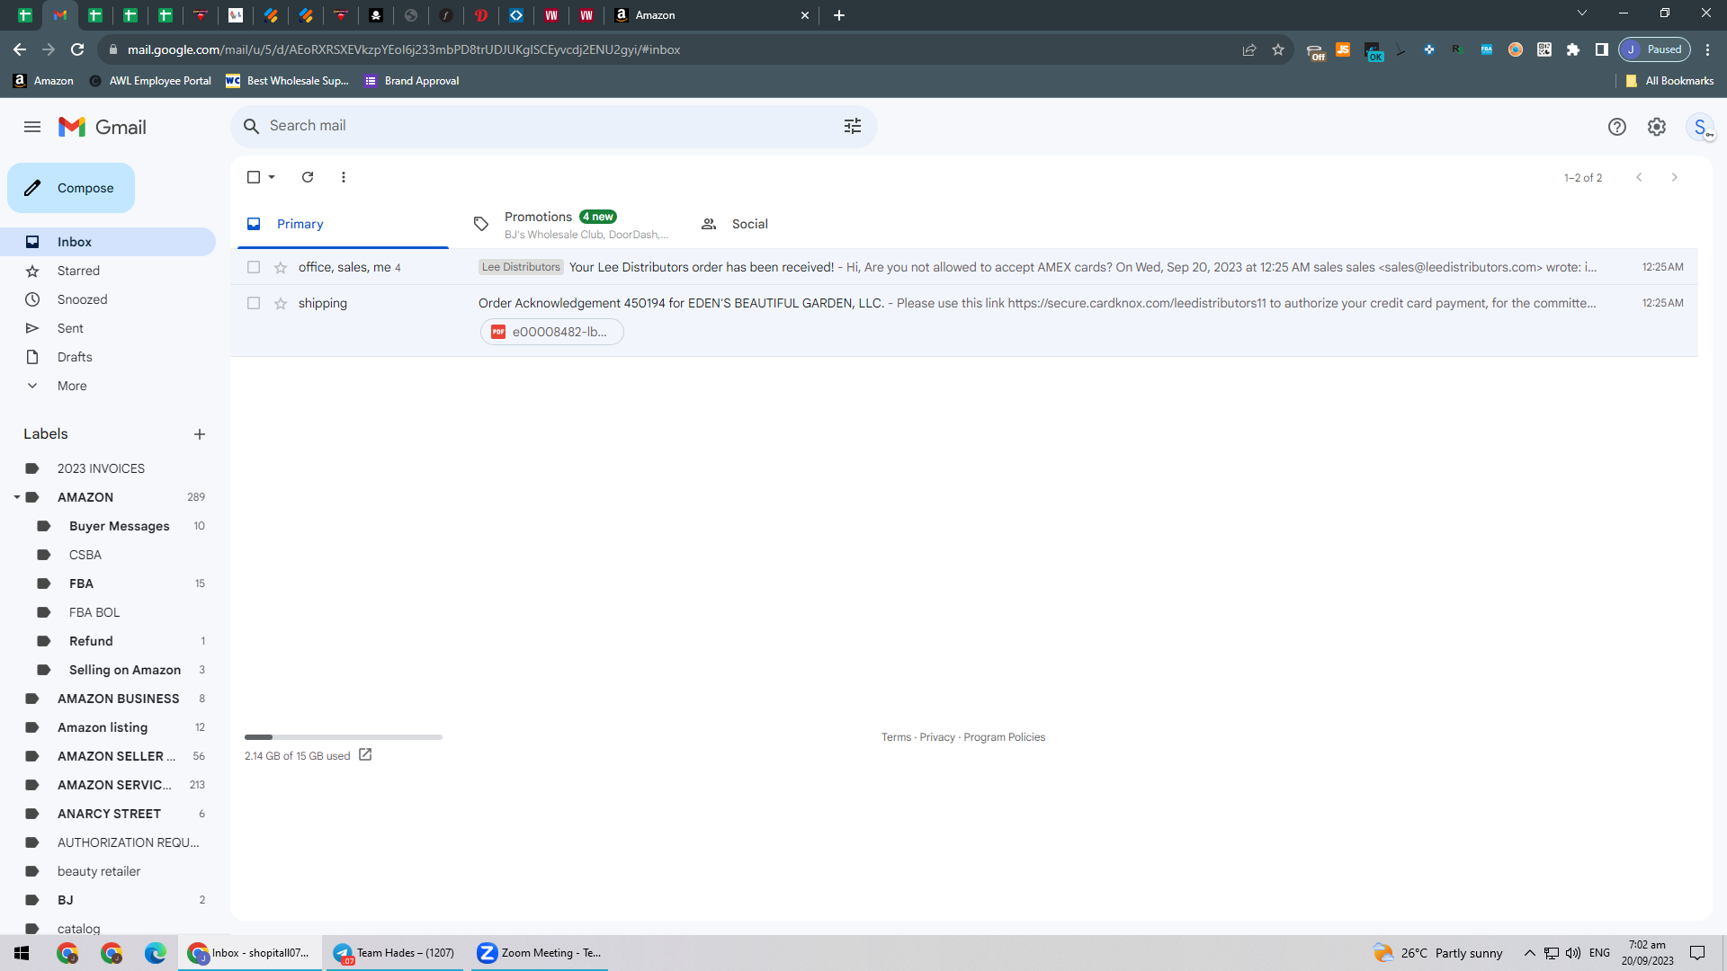This screenshot has height=971, width=1727.
Task: Click the Compose button
Action: pyautogui.click(x=71, y=188)
